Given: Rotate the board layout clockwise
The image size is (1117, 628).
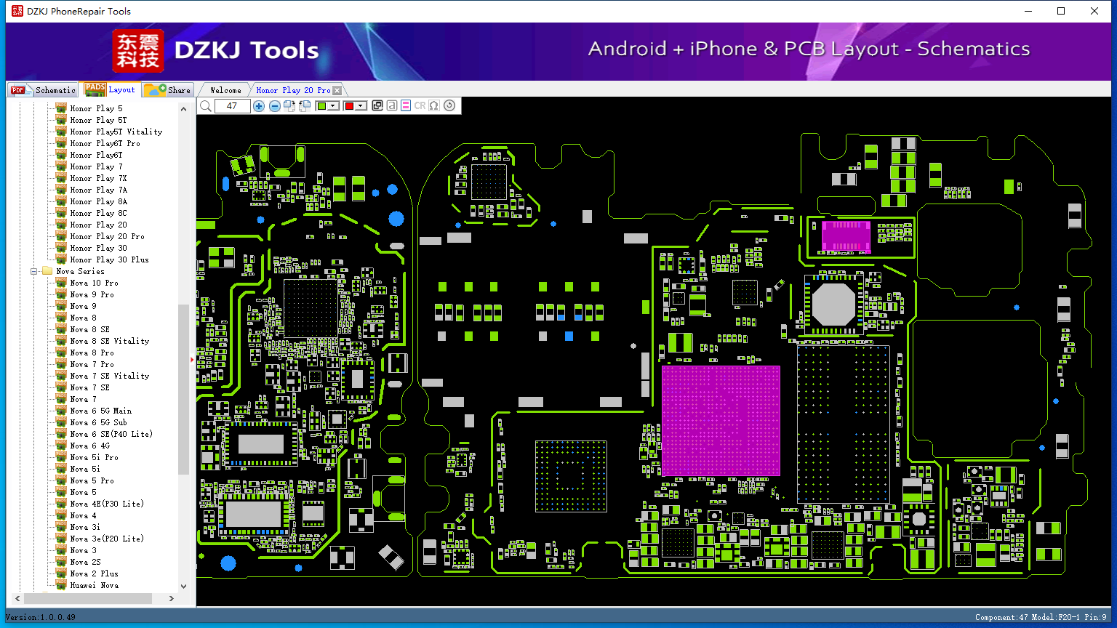Looking at the screenshot, I should pos(289,106).
